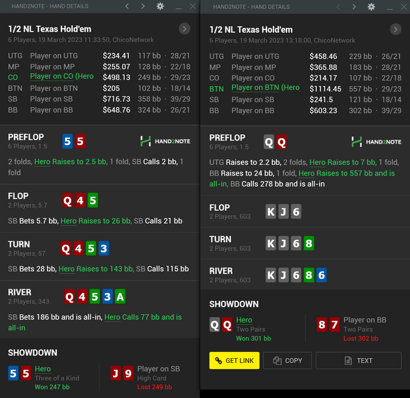This screenshot has height=398, width=410.
Task: Go to previous hand in left window
Action: pos(127,6)
